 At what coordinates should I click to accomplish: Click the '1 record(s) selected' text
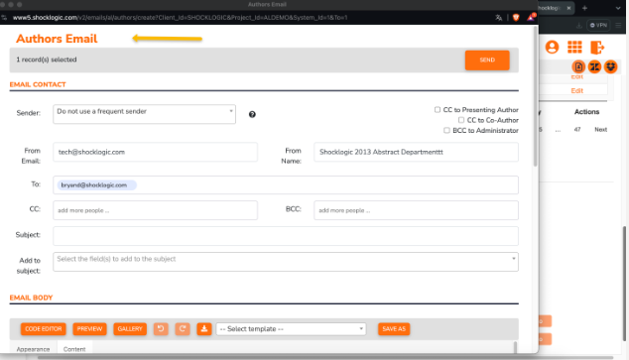(47, 60)
